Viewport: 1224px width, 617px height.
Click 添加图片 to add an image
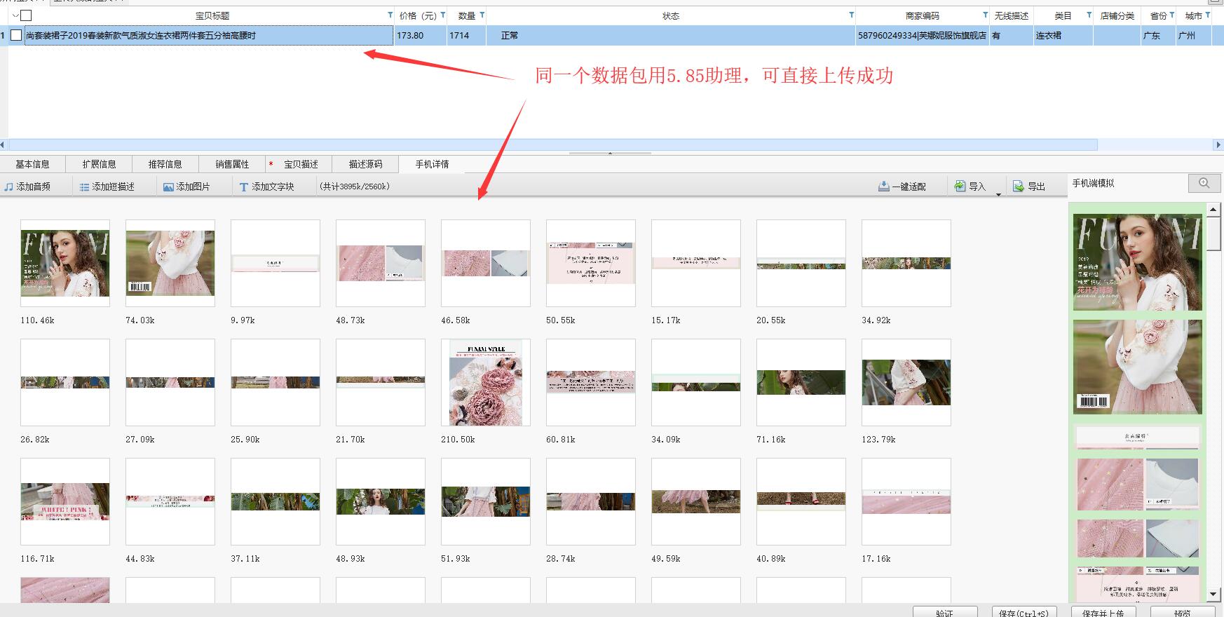(x=168, y=187)
